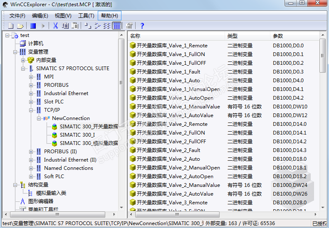Expand the MPI channel unit
Screen dimensions: 329x228
pyautogui.click(x=31, y=77)
